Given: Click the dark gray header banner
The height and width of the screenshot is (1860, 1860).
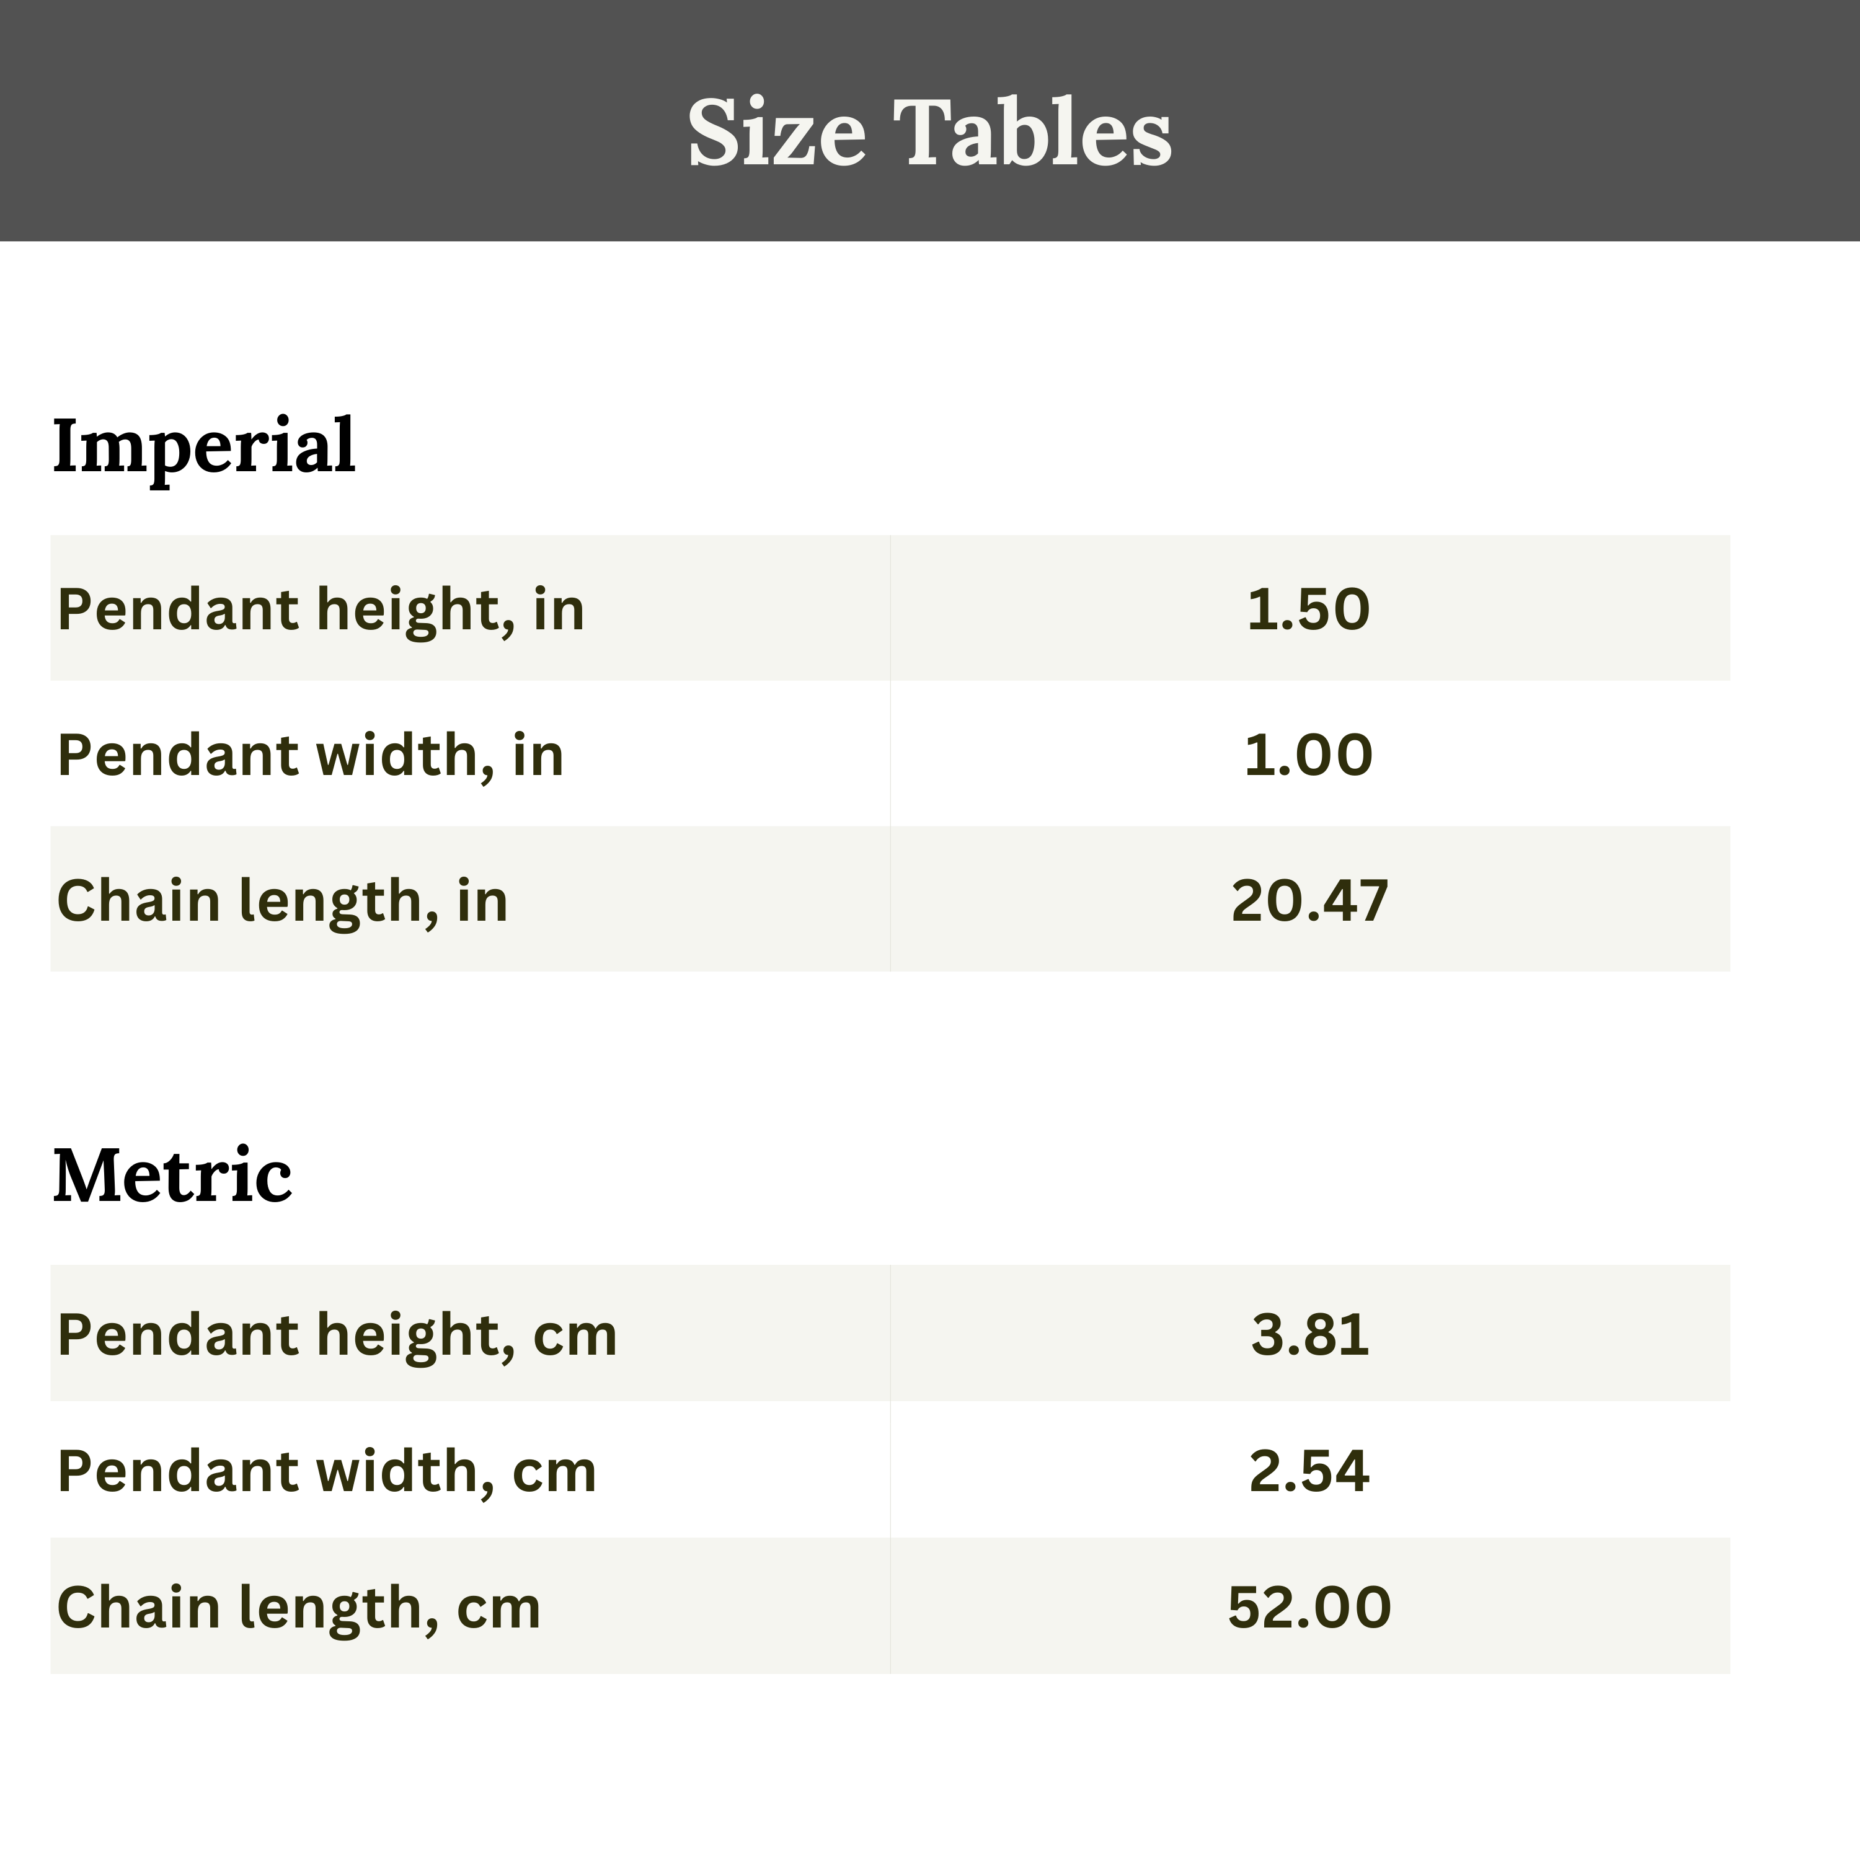Looking at the screenshot, I should [289, 120].
